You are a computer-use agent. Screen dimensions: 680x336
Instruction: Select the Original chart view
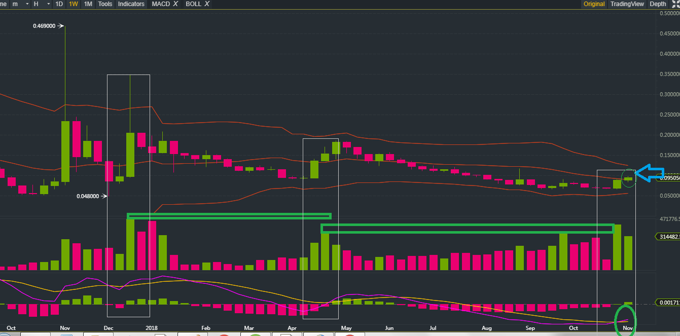[594, 4]
